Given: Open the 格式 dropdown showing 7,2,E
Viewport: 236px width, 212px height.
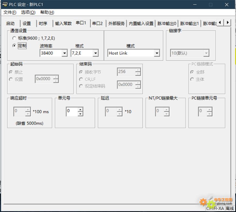Looking at the screenshot, I should 96,53.
